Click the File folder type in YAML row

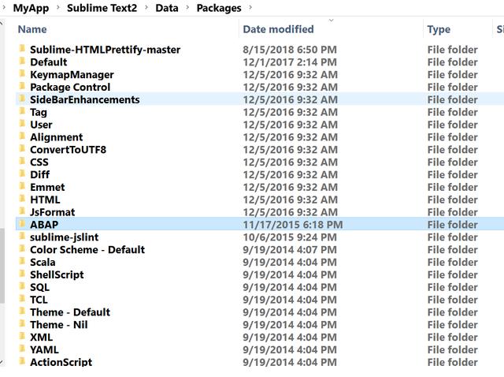coord(453,350)
